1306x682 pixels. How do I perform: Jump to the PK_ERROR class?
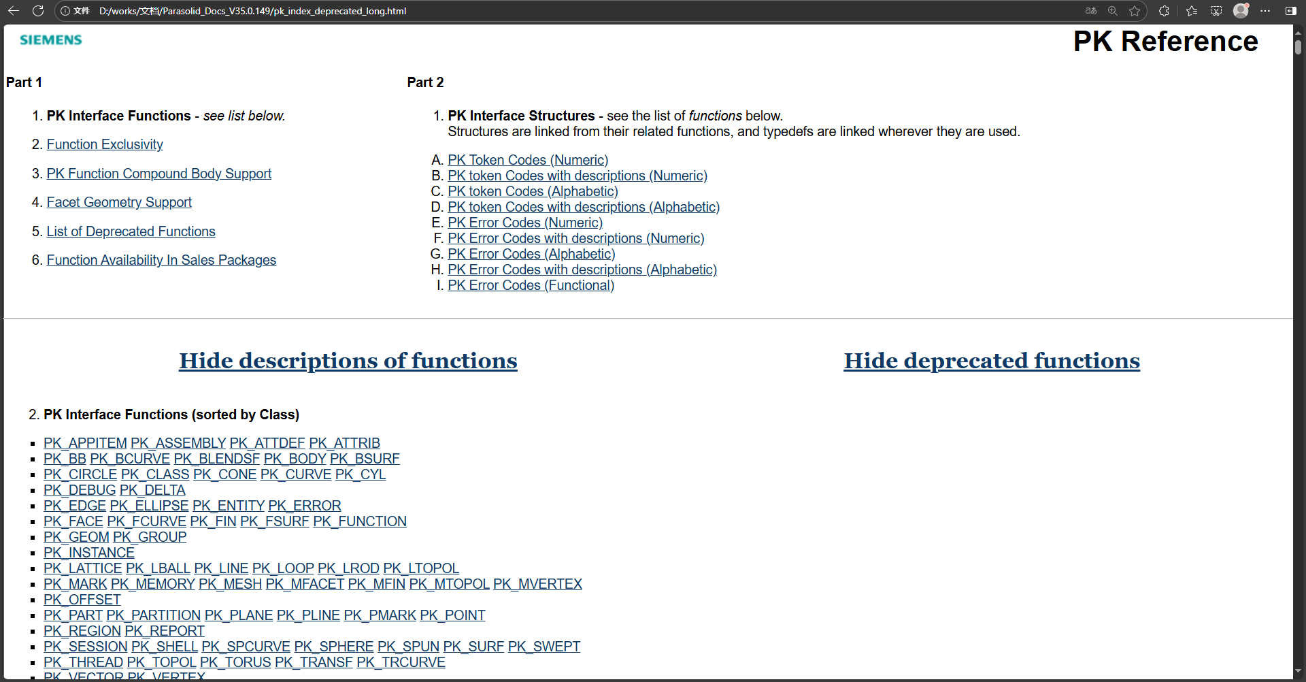pyautogui.click(x=305, y=506)
